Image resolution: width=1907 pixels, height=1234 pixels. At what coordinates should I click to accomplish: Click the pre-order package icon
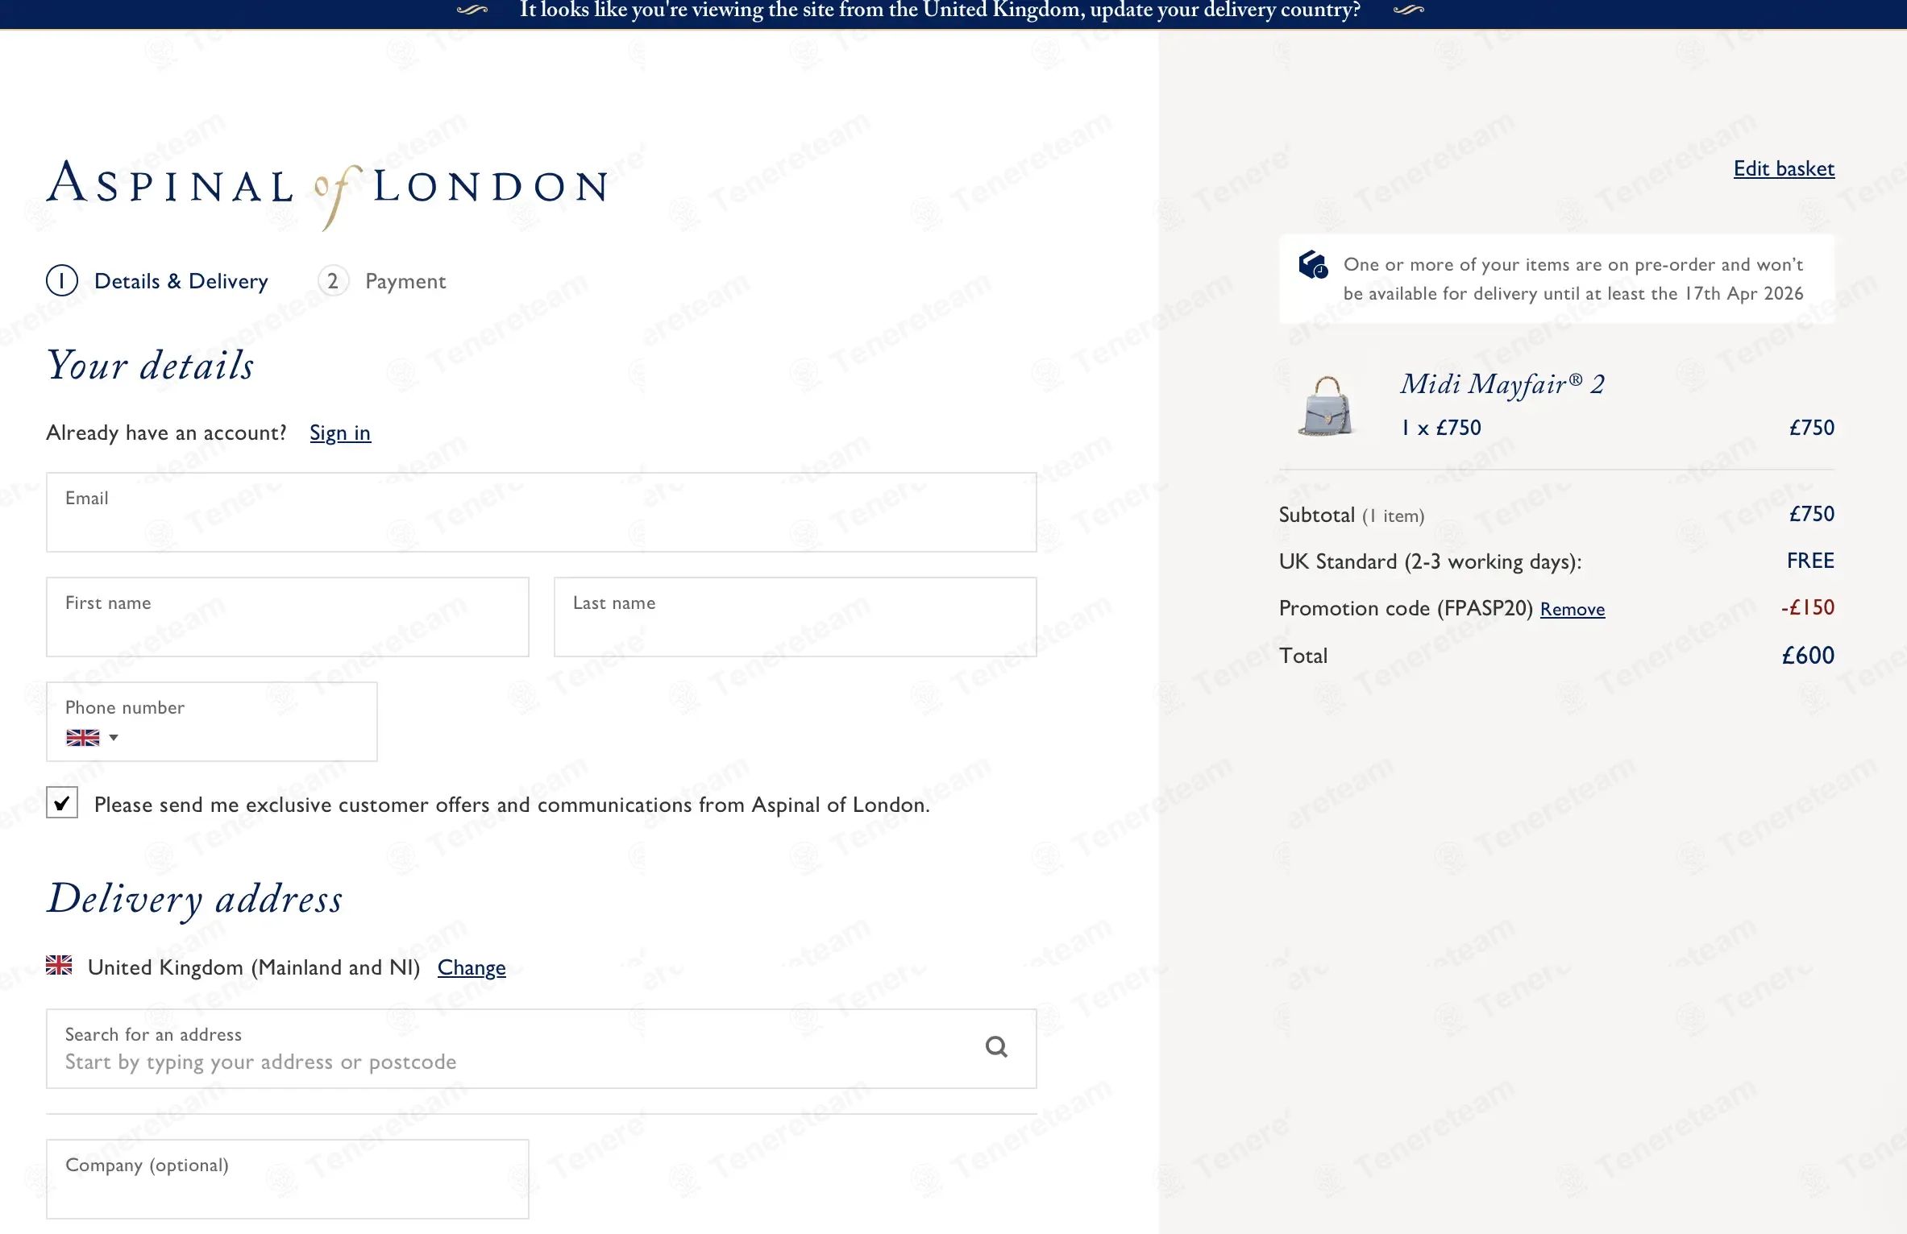click(1313, 264)
